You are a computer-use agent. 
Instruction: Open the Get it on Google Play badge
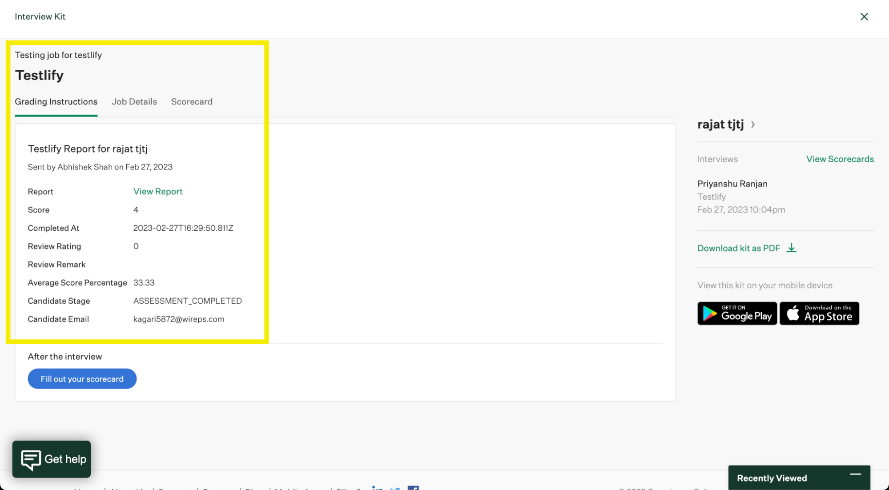[x=737, y=313]
